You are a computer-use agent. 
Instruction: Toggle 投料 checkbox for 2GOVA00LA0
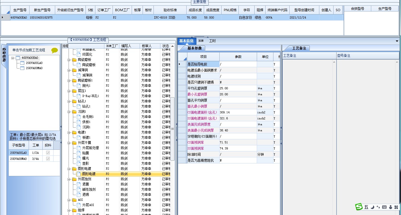coord(48,153)
